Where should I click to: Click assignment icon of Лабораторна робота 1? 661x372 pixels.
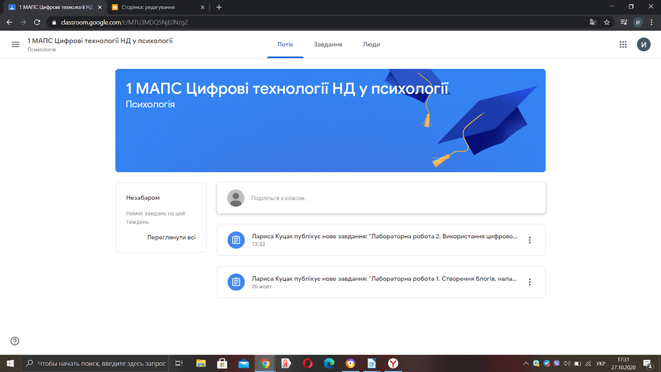[236, 282]
